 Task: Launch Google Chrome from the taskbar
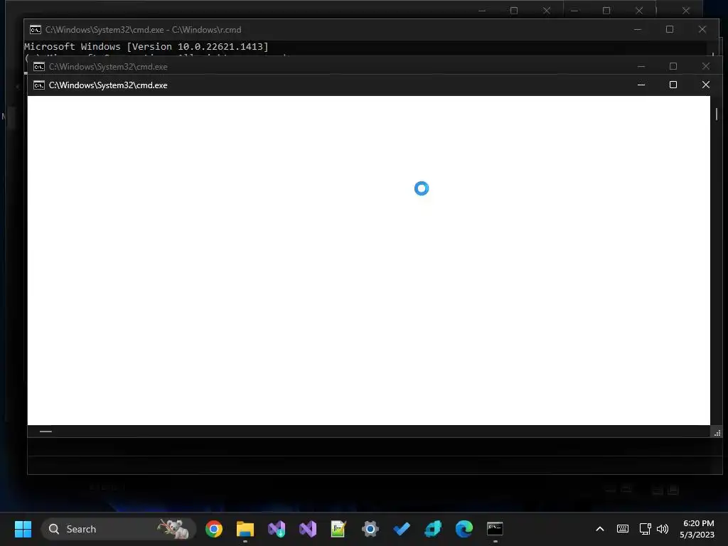[x=214, y=529]
